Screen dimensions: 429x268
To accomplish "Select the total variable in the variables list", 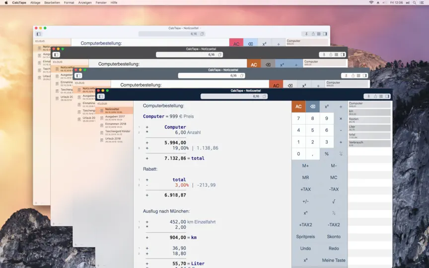I will point(369,135).
